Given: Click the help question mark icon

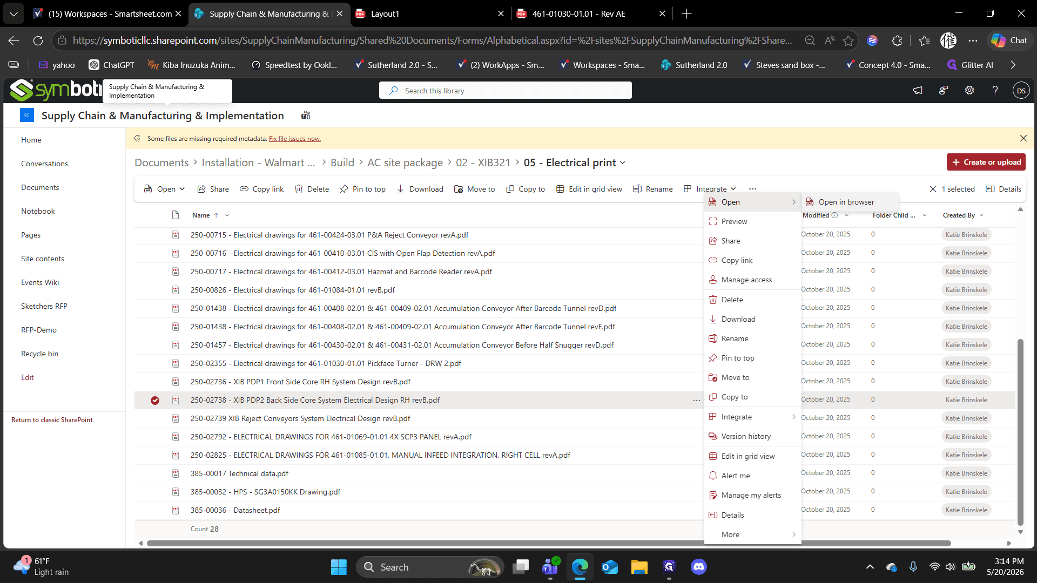Looking at the screenshot, I should [x=995, y=91].
